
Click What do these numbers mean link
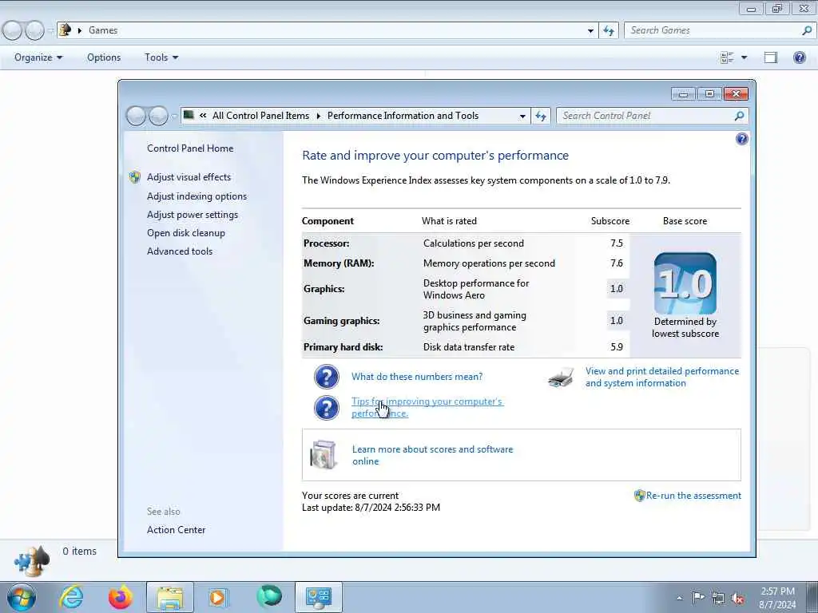tap(417, 377)
